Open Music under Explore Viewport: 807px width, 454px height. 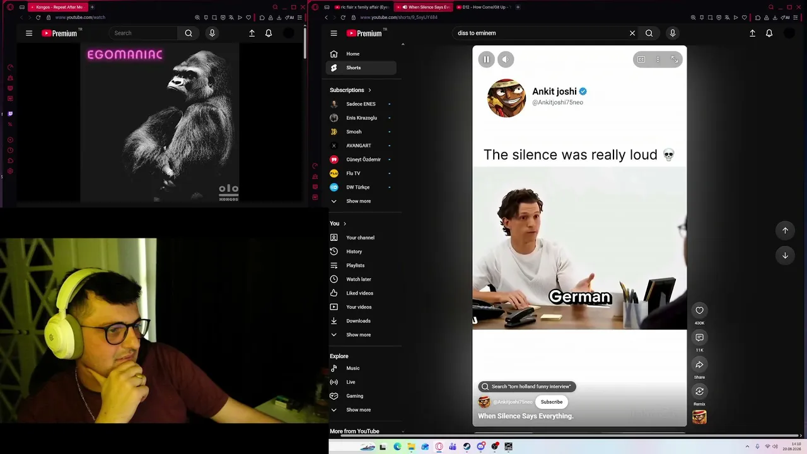(362, 368)
